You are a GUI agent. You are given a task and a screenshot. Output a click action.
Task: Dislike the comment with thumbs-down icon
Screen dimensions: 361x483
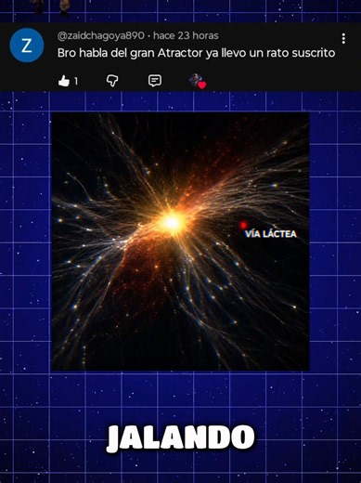click(x=112, y=81)
